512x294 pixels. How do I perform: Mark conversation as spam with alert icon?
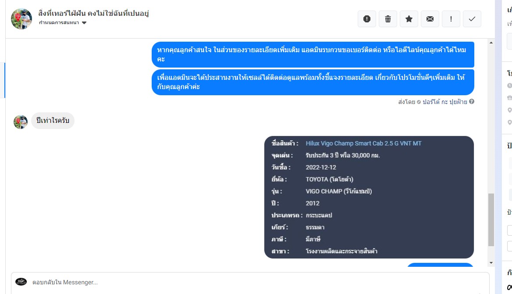(367, 19)
